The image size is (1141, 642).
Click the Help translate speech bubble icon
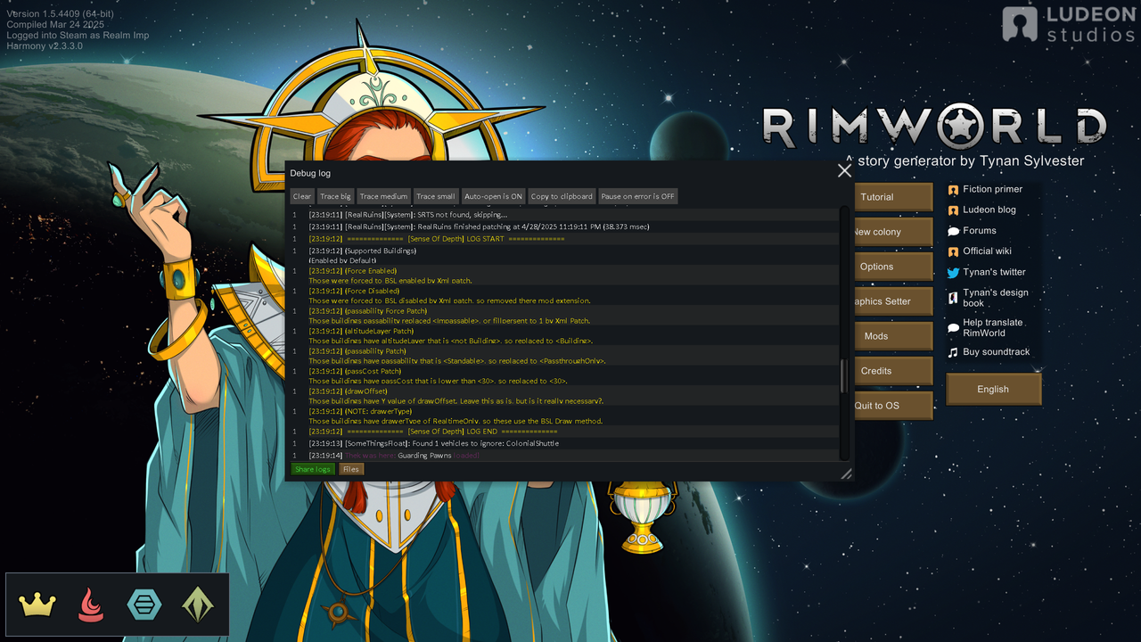[x=953, y=328]
